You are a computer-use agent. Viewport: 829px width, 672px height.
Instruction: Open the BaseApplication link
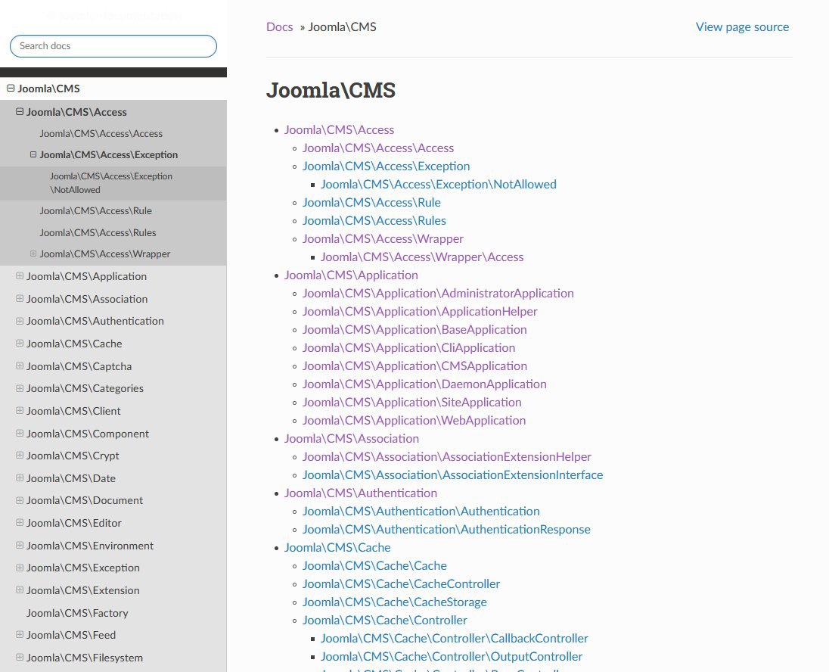click(414, 330)
